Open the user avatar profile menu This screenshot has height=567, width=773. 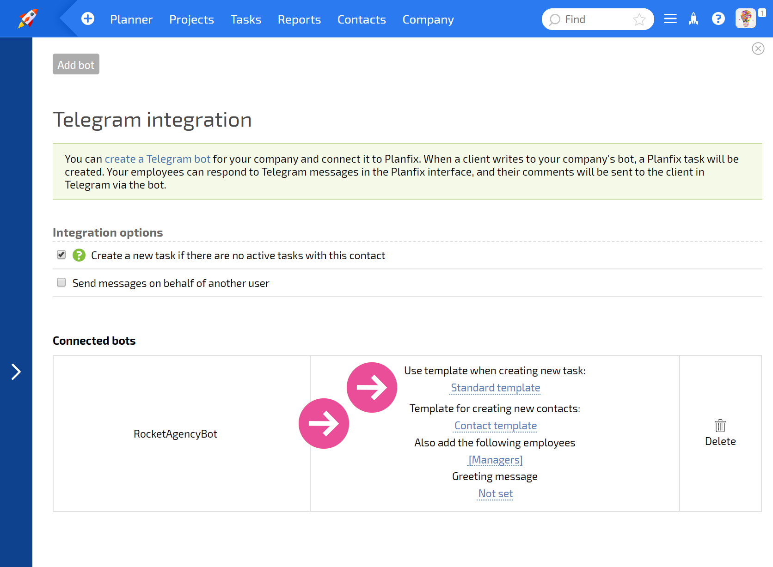(745, 18)
